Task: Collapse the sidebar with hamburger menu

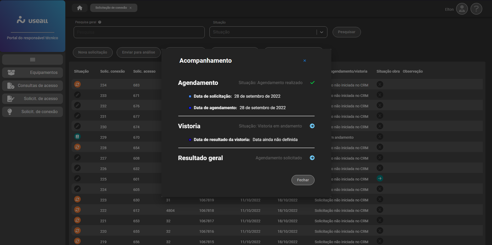Action: (33, 60)
